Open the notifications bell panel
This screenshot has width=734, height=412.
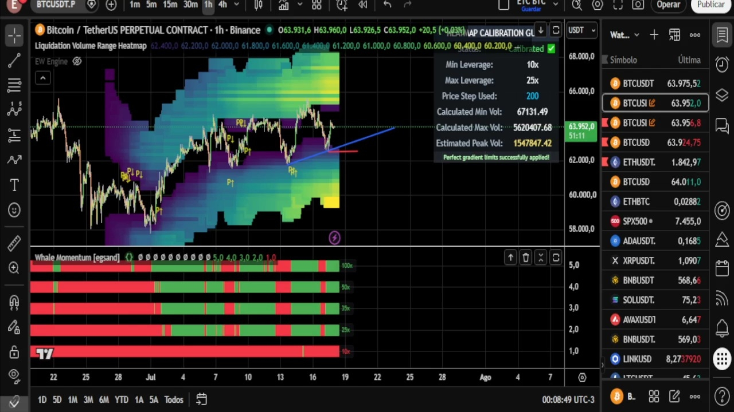(722, 328)
